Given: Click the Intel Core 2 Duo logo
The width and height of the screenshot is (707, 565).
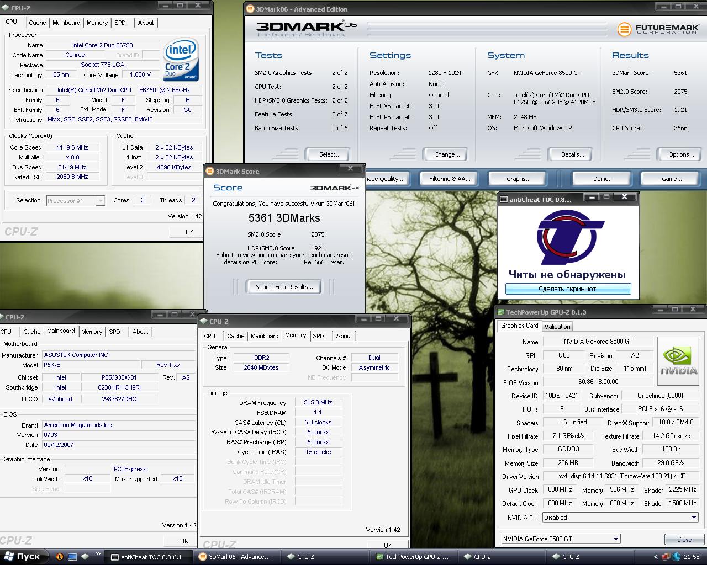Looking at the screenshot, I should 181,60.
